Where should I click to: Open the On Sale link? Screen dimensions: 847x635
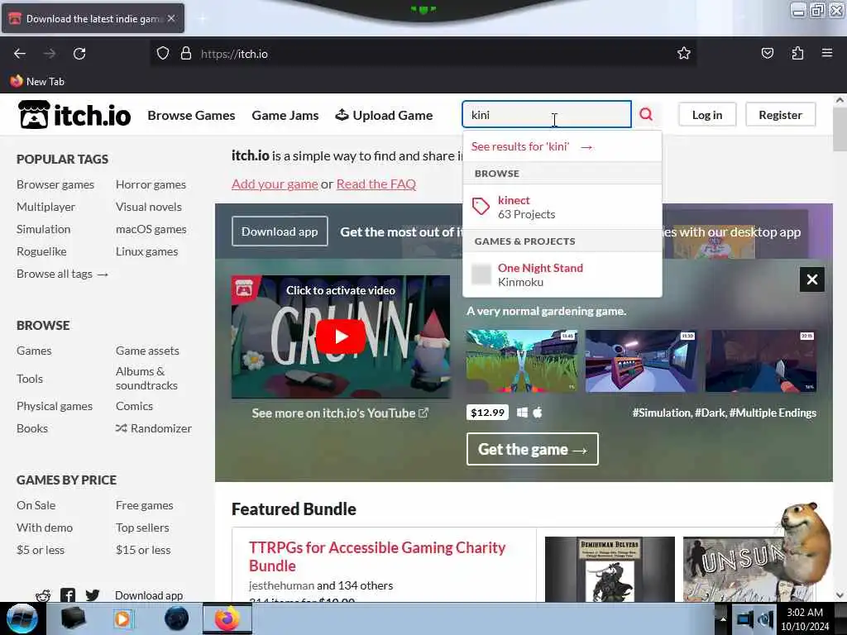click(x=36, y=505)
